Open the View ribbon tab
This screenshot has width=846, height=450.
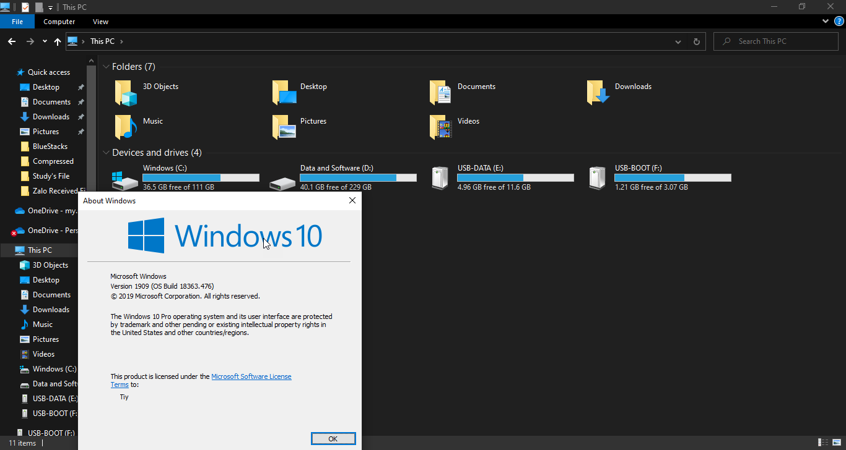coord(100,22)
